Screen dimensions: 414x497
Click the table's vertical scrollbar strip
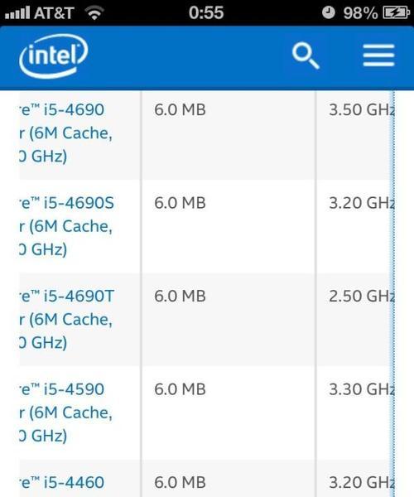[393, 293]
